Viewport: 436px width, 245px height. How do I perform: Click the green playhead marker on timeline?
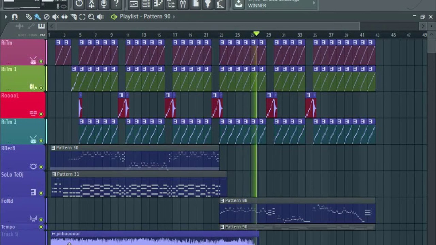pyautogui.click(x=256, y=34)
